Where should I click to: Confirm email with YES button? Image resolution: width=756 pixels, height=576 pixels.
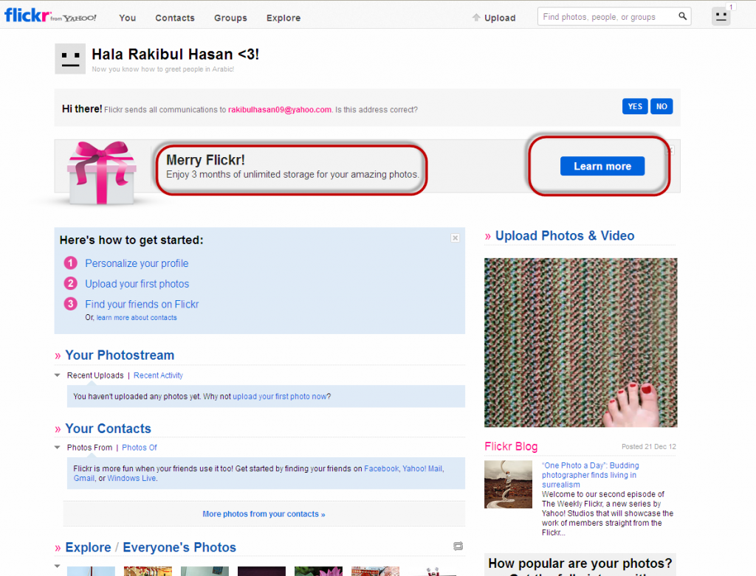[635, 106]
